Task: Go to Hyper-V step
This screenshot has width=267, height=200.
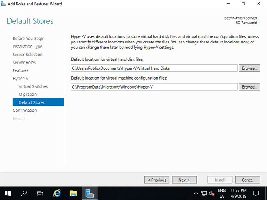Action: (21, 79)
